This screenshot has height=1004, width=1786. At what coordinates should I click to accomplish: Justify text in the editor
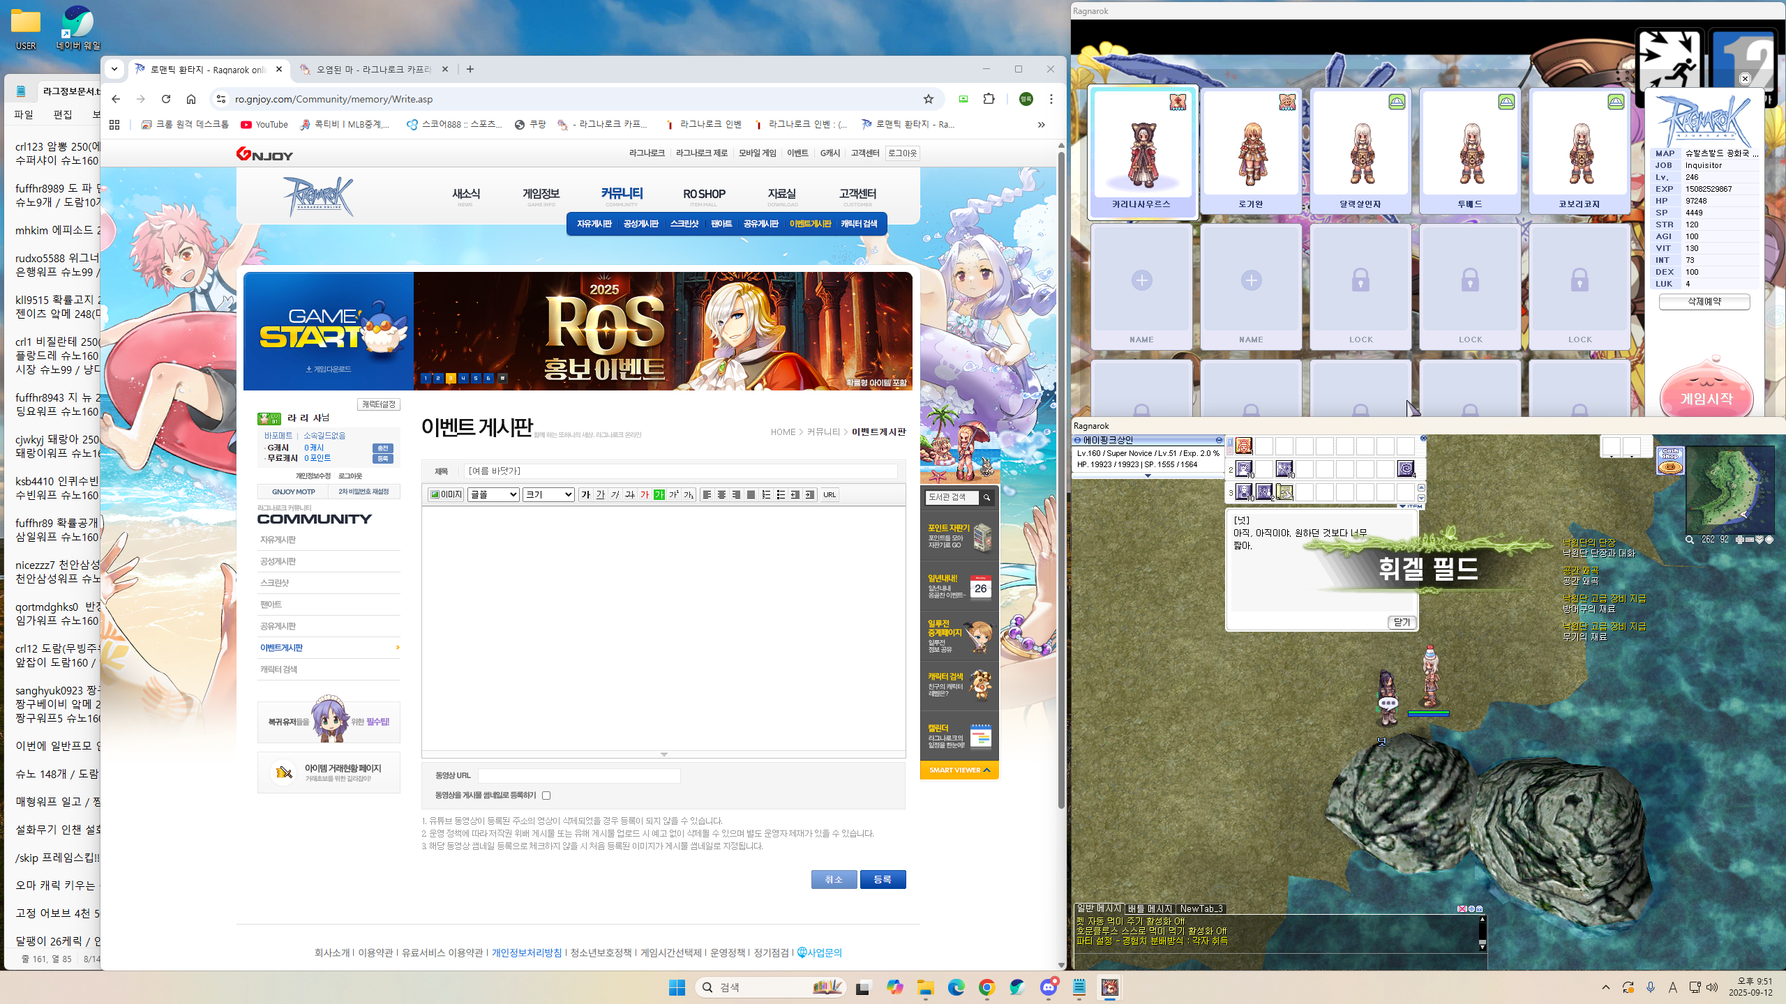coord(751,494)
